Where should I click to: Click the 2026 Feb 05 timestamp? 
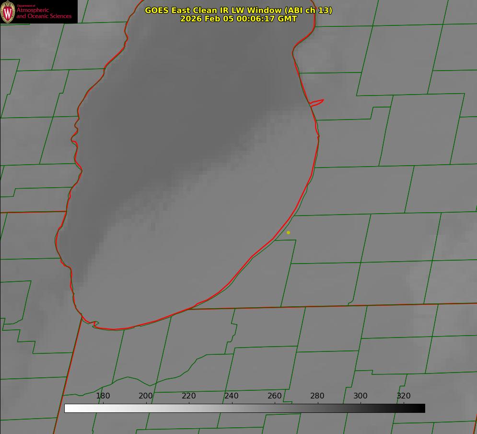click(238, 19)
